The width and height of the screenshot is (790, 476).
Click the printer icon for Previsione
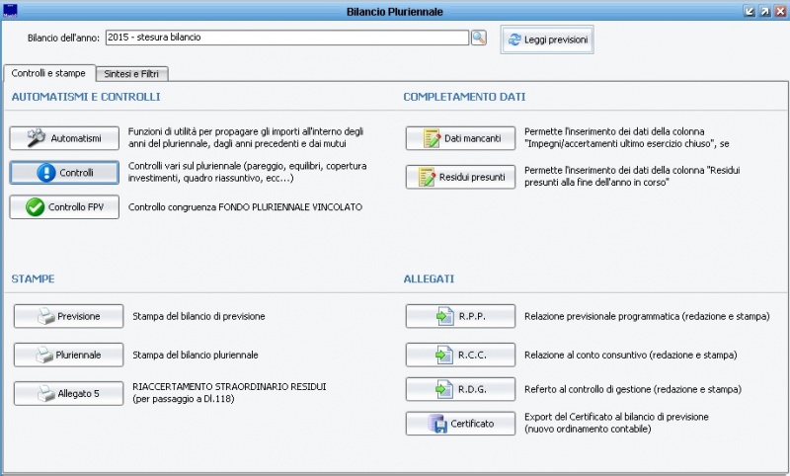(46, 317)
